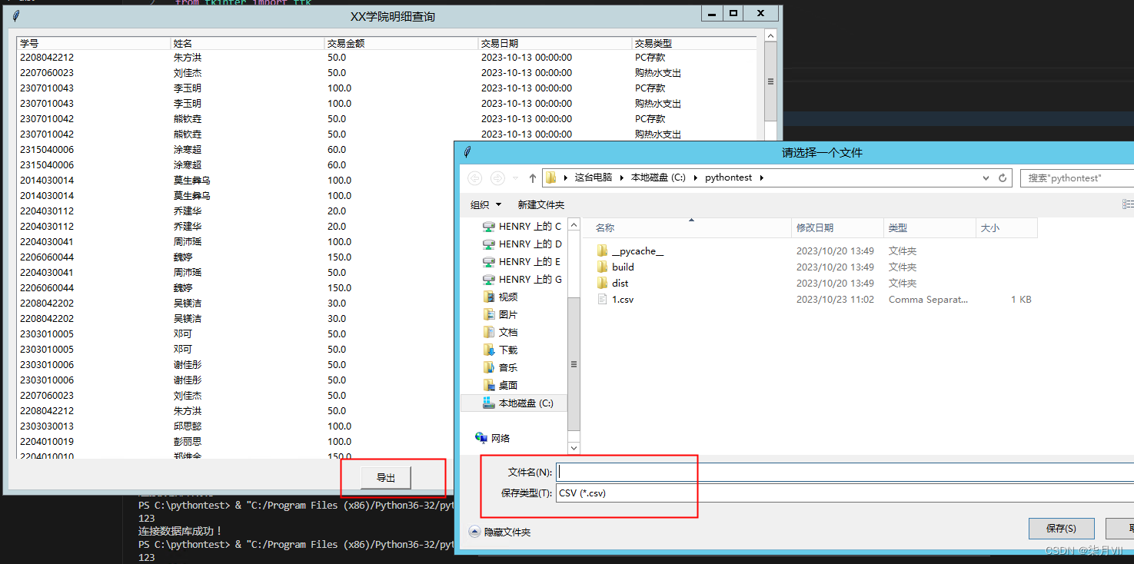Click the up one level arrow icon

533,177
